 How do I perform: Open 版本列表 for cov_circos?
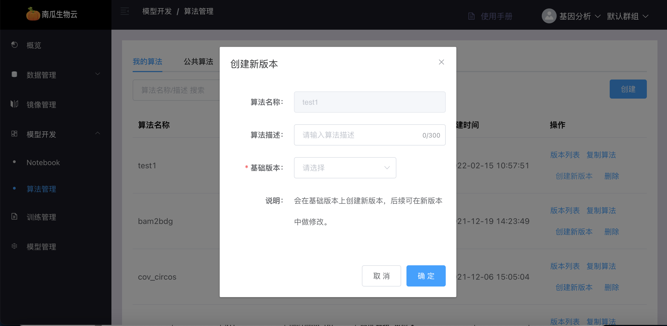click(x=565, y=266)
